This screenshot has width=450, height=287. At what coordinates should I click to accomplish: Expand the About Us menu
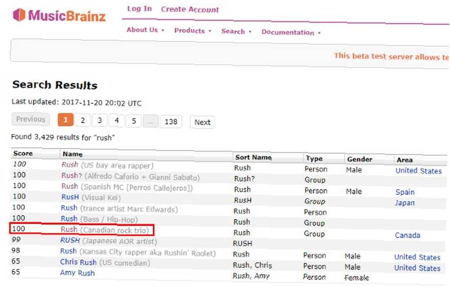point(145,30)
